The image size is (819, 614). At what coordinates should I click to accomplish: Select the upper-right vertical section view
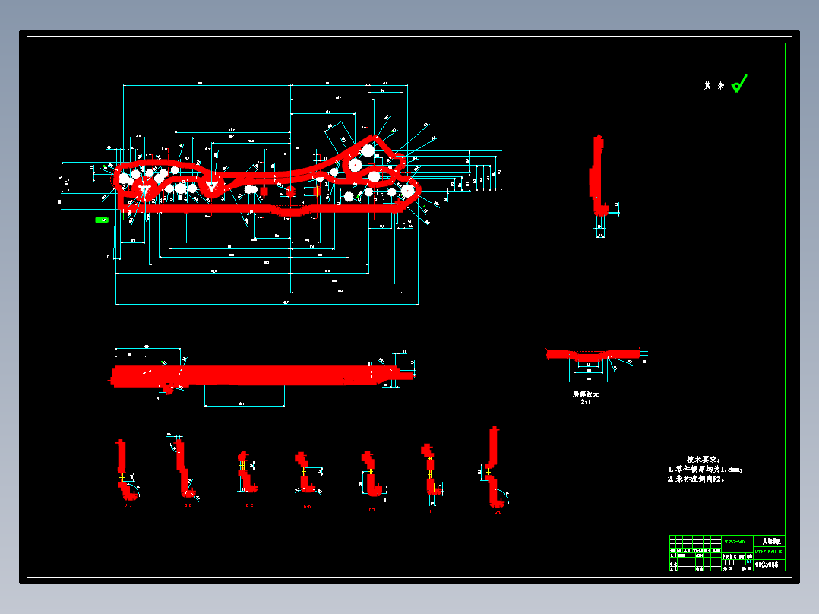[599, 175]
